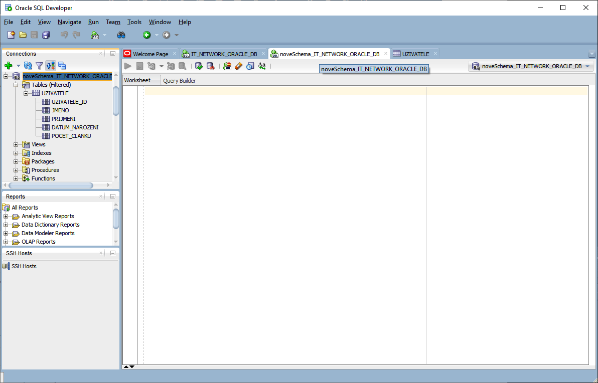Click the Save All icon in main toolbar
The image size is (598, 383).
[x=46, y=35]
